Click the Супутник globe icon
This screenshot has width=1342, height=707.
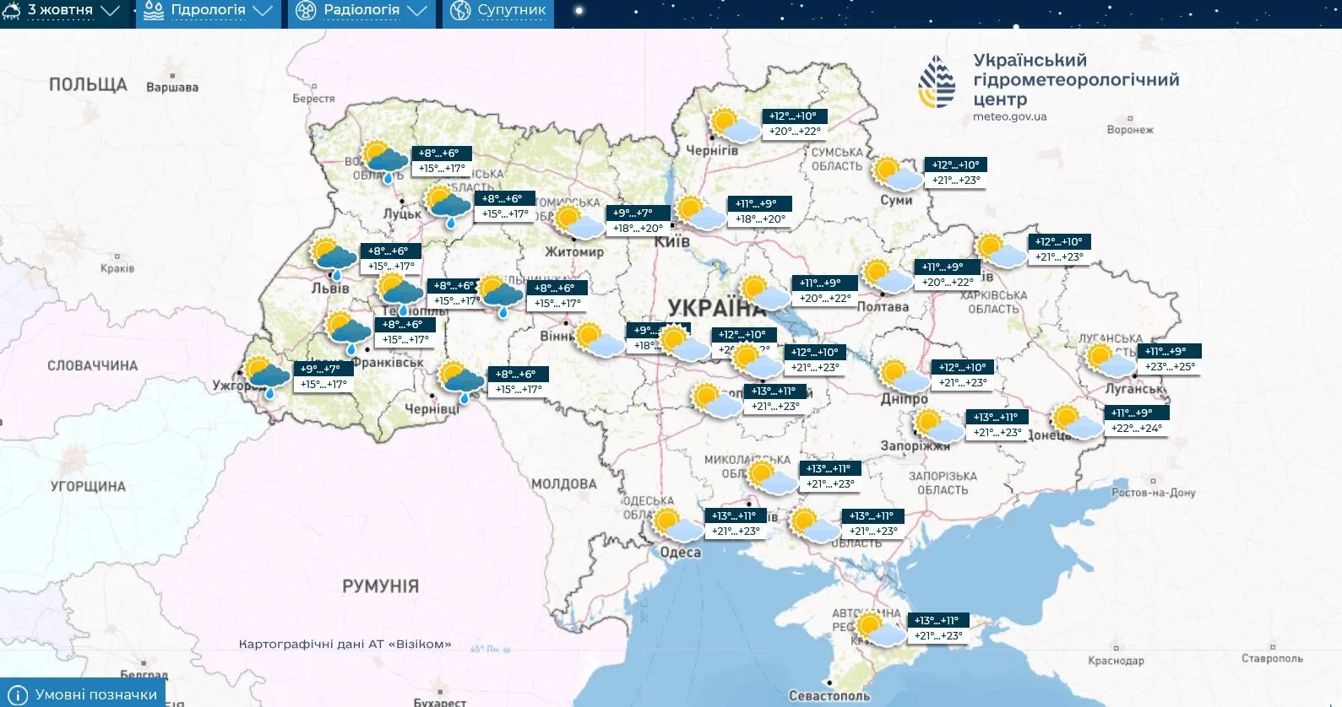point(460,11)
